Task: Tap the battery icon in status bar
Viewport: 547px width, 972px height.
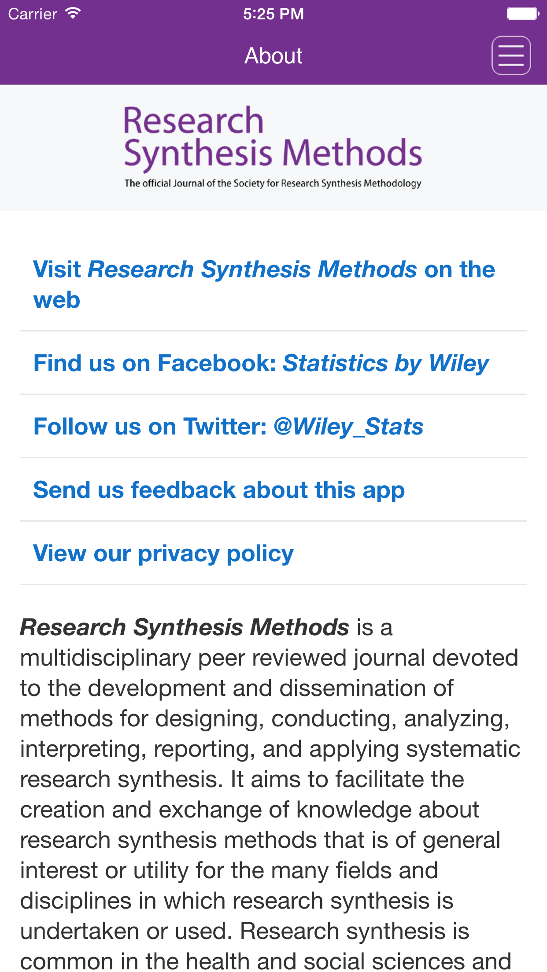Action: [523, 14]
